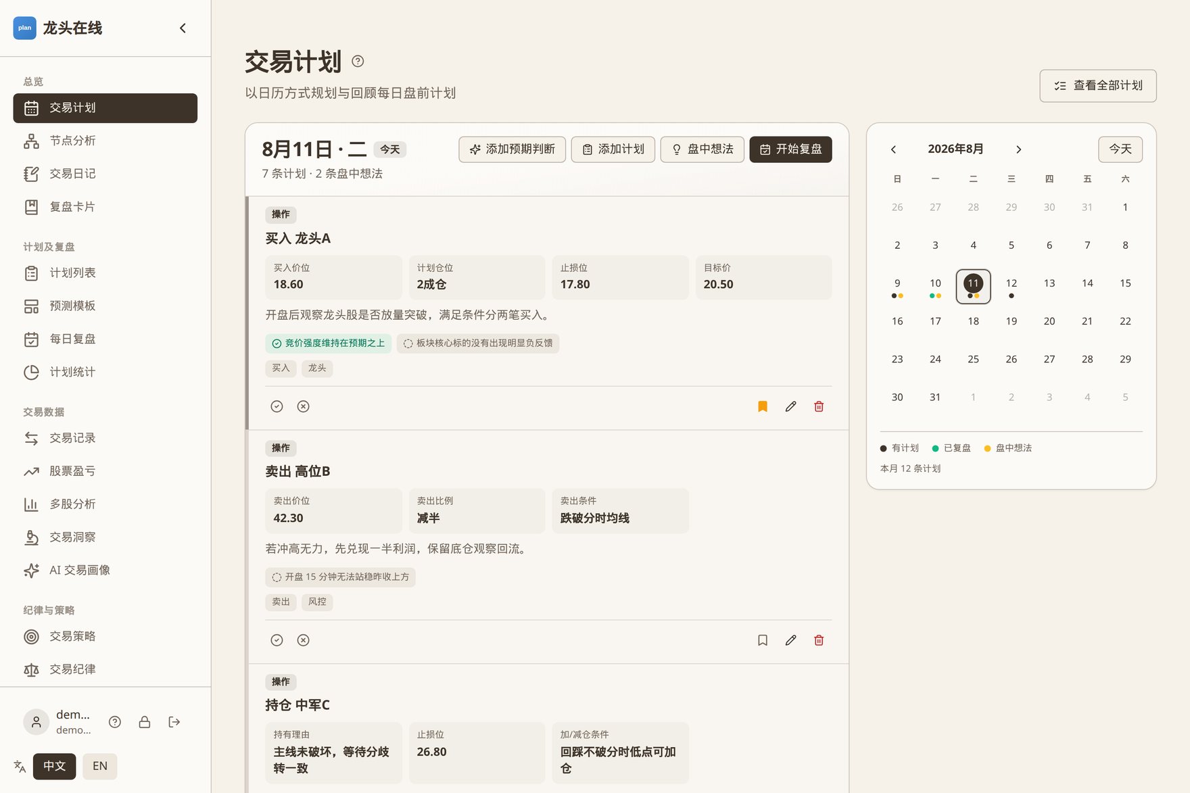Toggle condition 竞价强度维持在预期之上
This screenshot has width=1190, height=793.
click(329, 343)
